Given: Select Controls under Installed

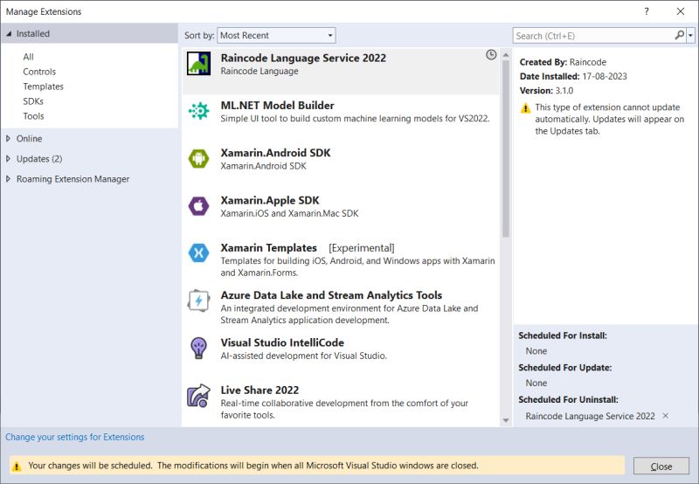Looking at the screenshot, I should tap(39, 72).
